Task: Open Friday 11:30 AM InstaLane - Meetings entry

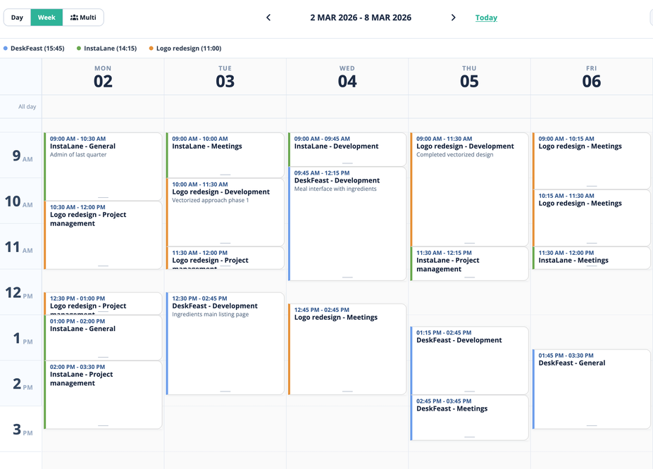Action: 592,258
